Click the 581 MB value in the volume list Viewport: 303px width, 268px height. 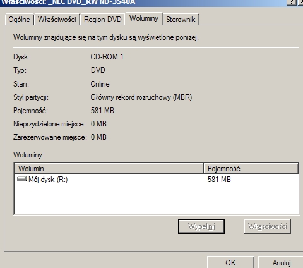click(x=219, y=180)
